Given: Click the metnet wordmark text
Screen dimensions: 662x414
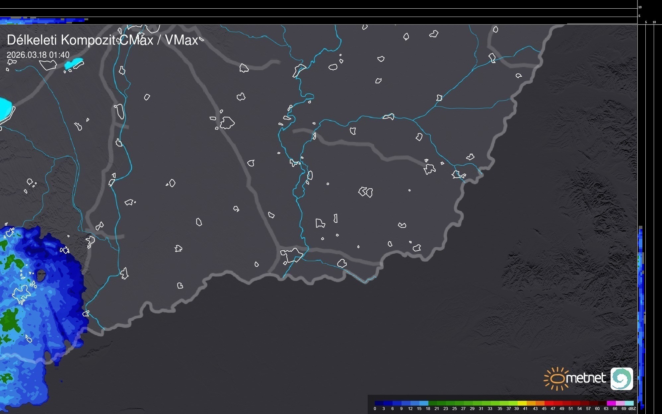Looking at the screenshot, I should click(586, 378).
